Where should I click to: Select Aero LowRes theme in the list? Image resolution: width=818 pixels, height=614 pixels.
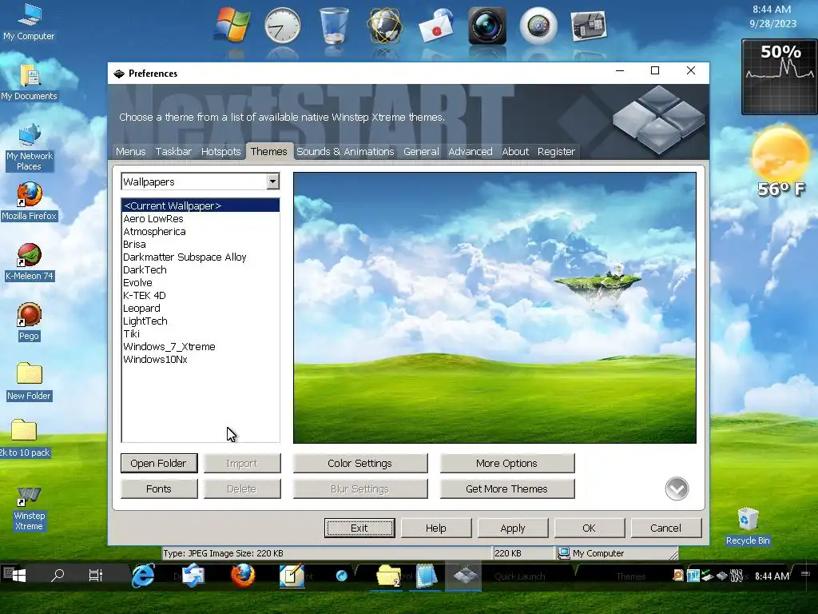[x=201, y=219]
